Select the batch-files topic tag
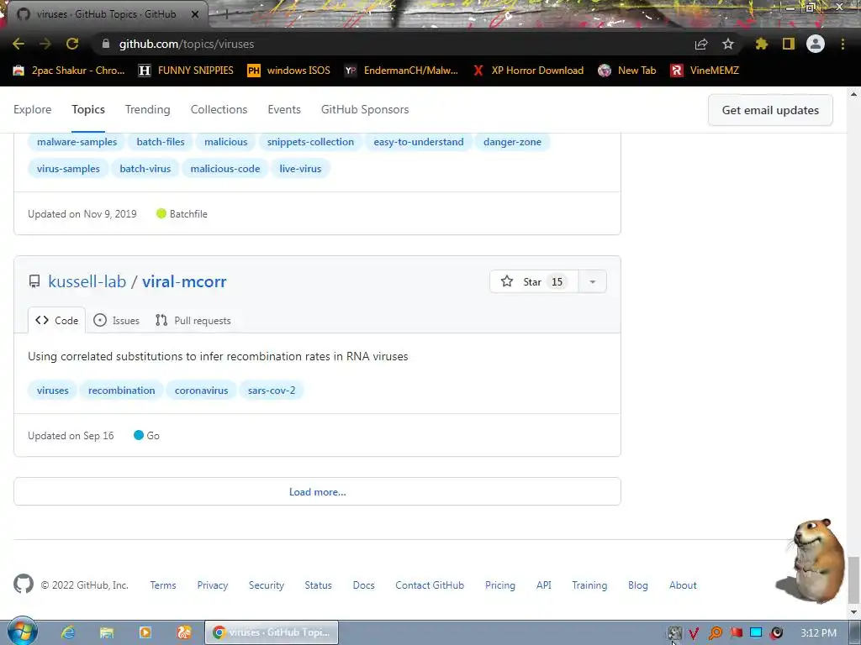The width and height of the screenshot is (861, 645). [x=161, y=141]
